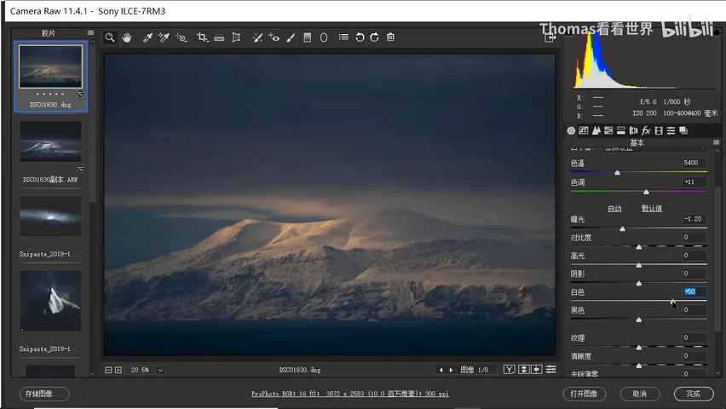Select the Radial Filter tool
Image resolution: width=726 pixels, height=409 pixels.
point(324,37)
